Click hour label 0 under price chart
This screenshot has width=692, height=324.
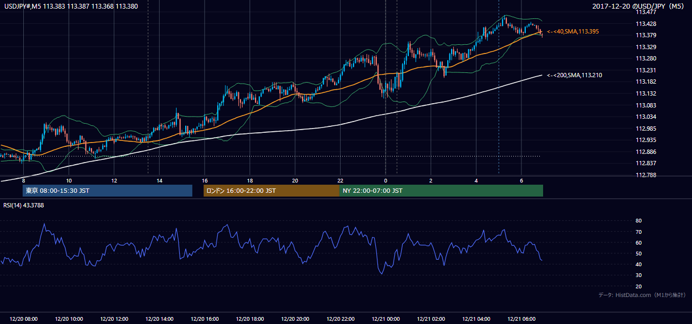[386, 180]
